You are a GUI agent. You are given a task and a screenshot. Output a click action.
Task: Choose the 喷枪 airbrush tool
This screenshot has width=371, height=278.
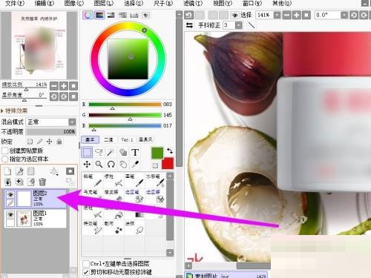click(x=114, y=180)
